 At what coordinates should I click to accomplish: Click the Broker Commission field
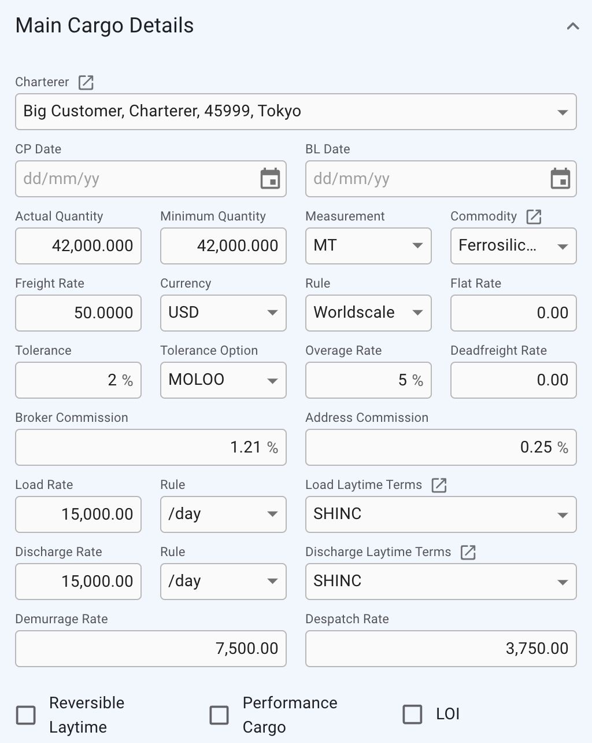click(x=150, y=447)
